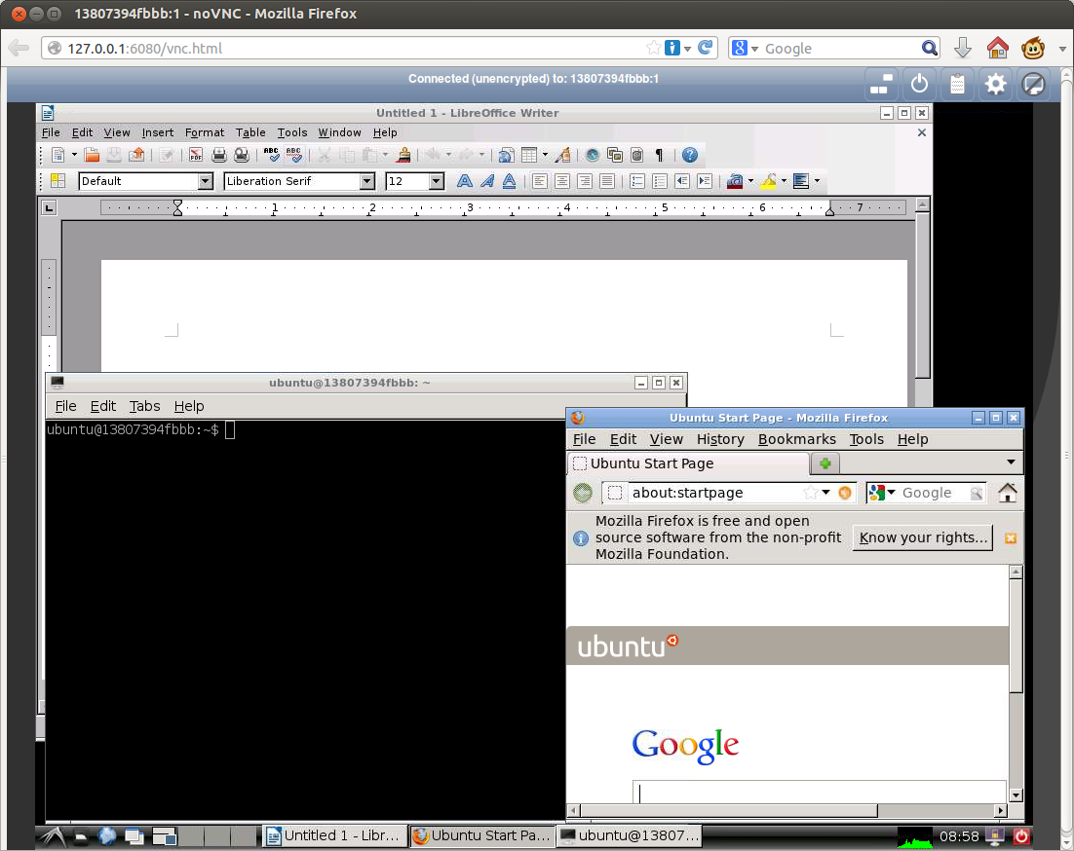Toggle AutoSpellcheck in Writer
This screenshot has height=851, width=1074.
tap(294, 155)
